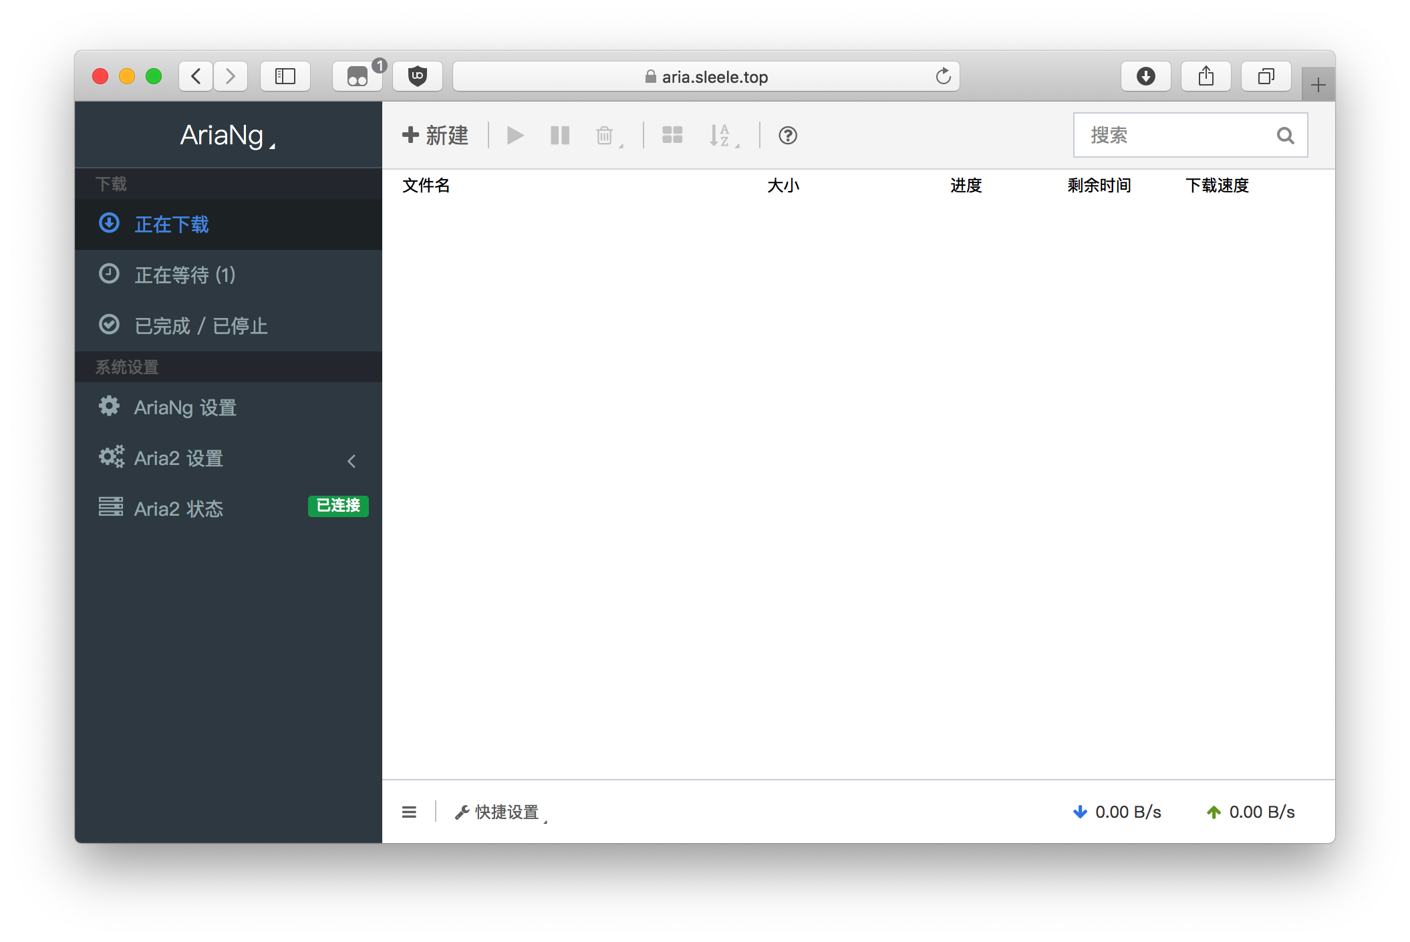
Task: Click the upload speed 0.00 B/s indicator
Action: click(x=1251, y=812)
